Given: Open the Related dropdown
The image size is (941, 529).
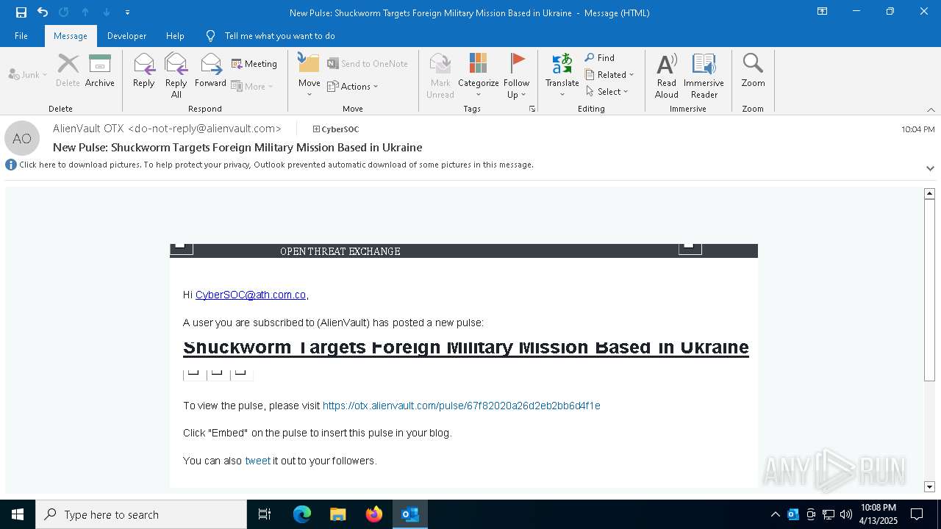Looking at the screenshot, I should click(x=609, y=75).
